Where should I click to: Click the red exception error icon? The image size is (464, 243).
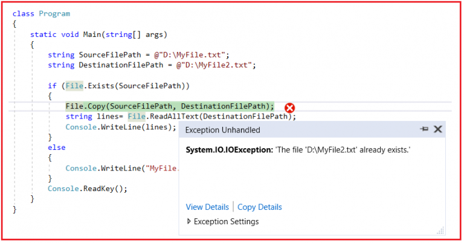point(289,108)
